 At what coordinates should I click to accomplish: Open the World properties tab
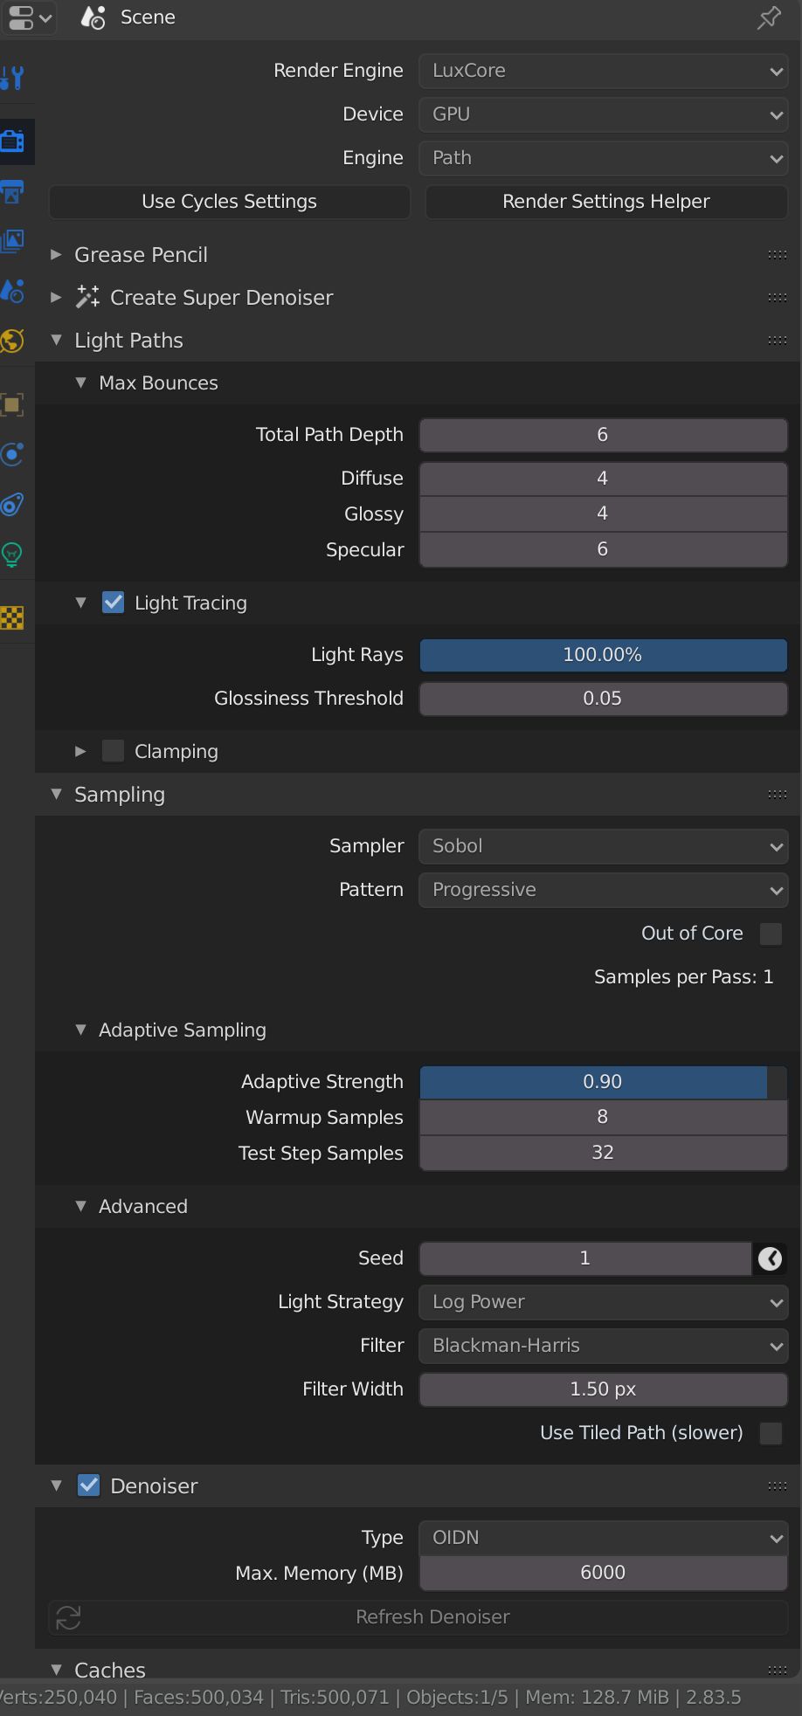coord(12,341)
